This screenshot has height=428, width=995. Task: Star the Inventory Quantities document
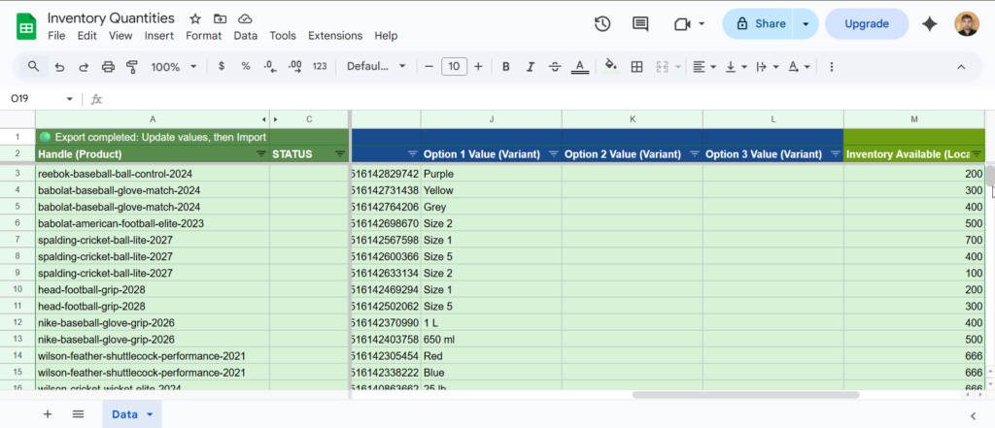[195, 18]
